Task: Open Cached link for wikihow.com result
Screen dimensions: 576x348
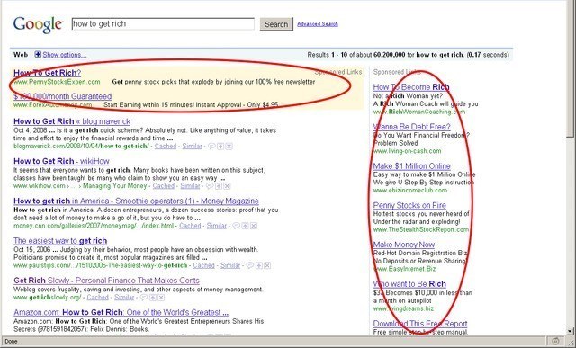Action: click(164, 186)
